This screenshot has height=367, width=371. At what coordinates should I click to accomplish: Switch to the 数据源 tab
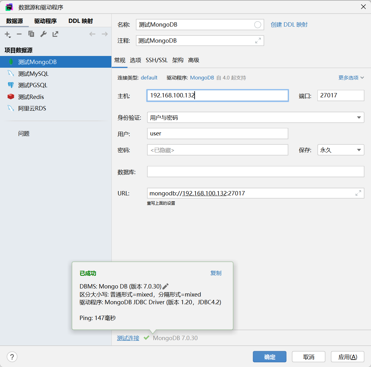coord(15,21)
